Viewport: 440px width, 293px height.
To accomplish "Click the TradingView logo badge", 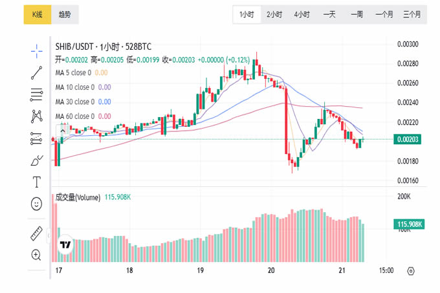I will [65, 244].
